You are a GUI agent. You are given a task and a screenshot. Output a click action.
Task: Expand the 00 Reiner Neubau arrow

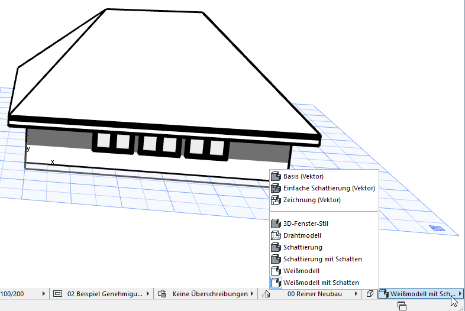click(x=356, y=294)
